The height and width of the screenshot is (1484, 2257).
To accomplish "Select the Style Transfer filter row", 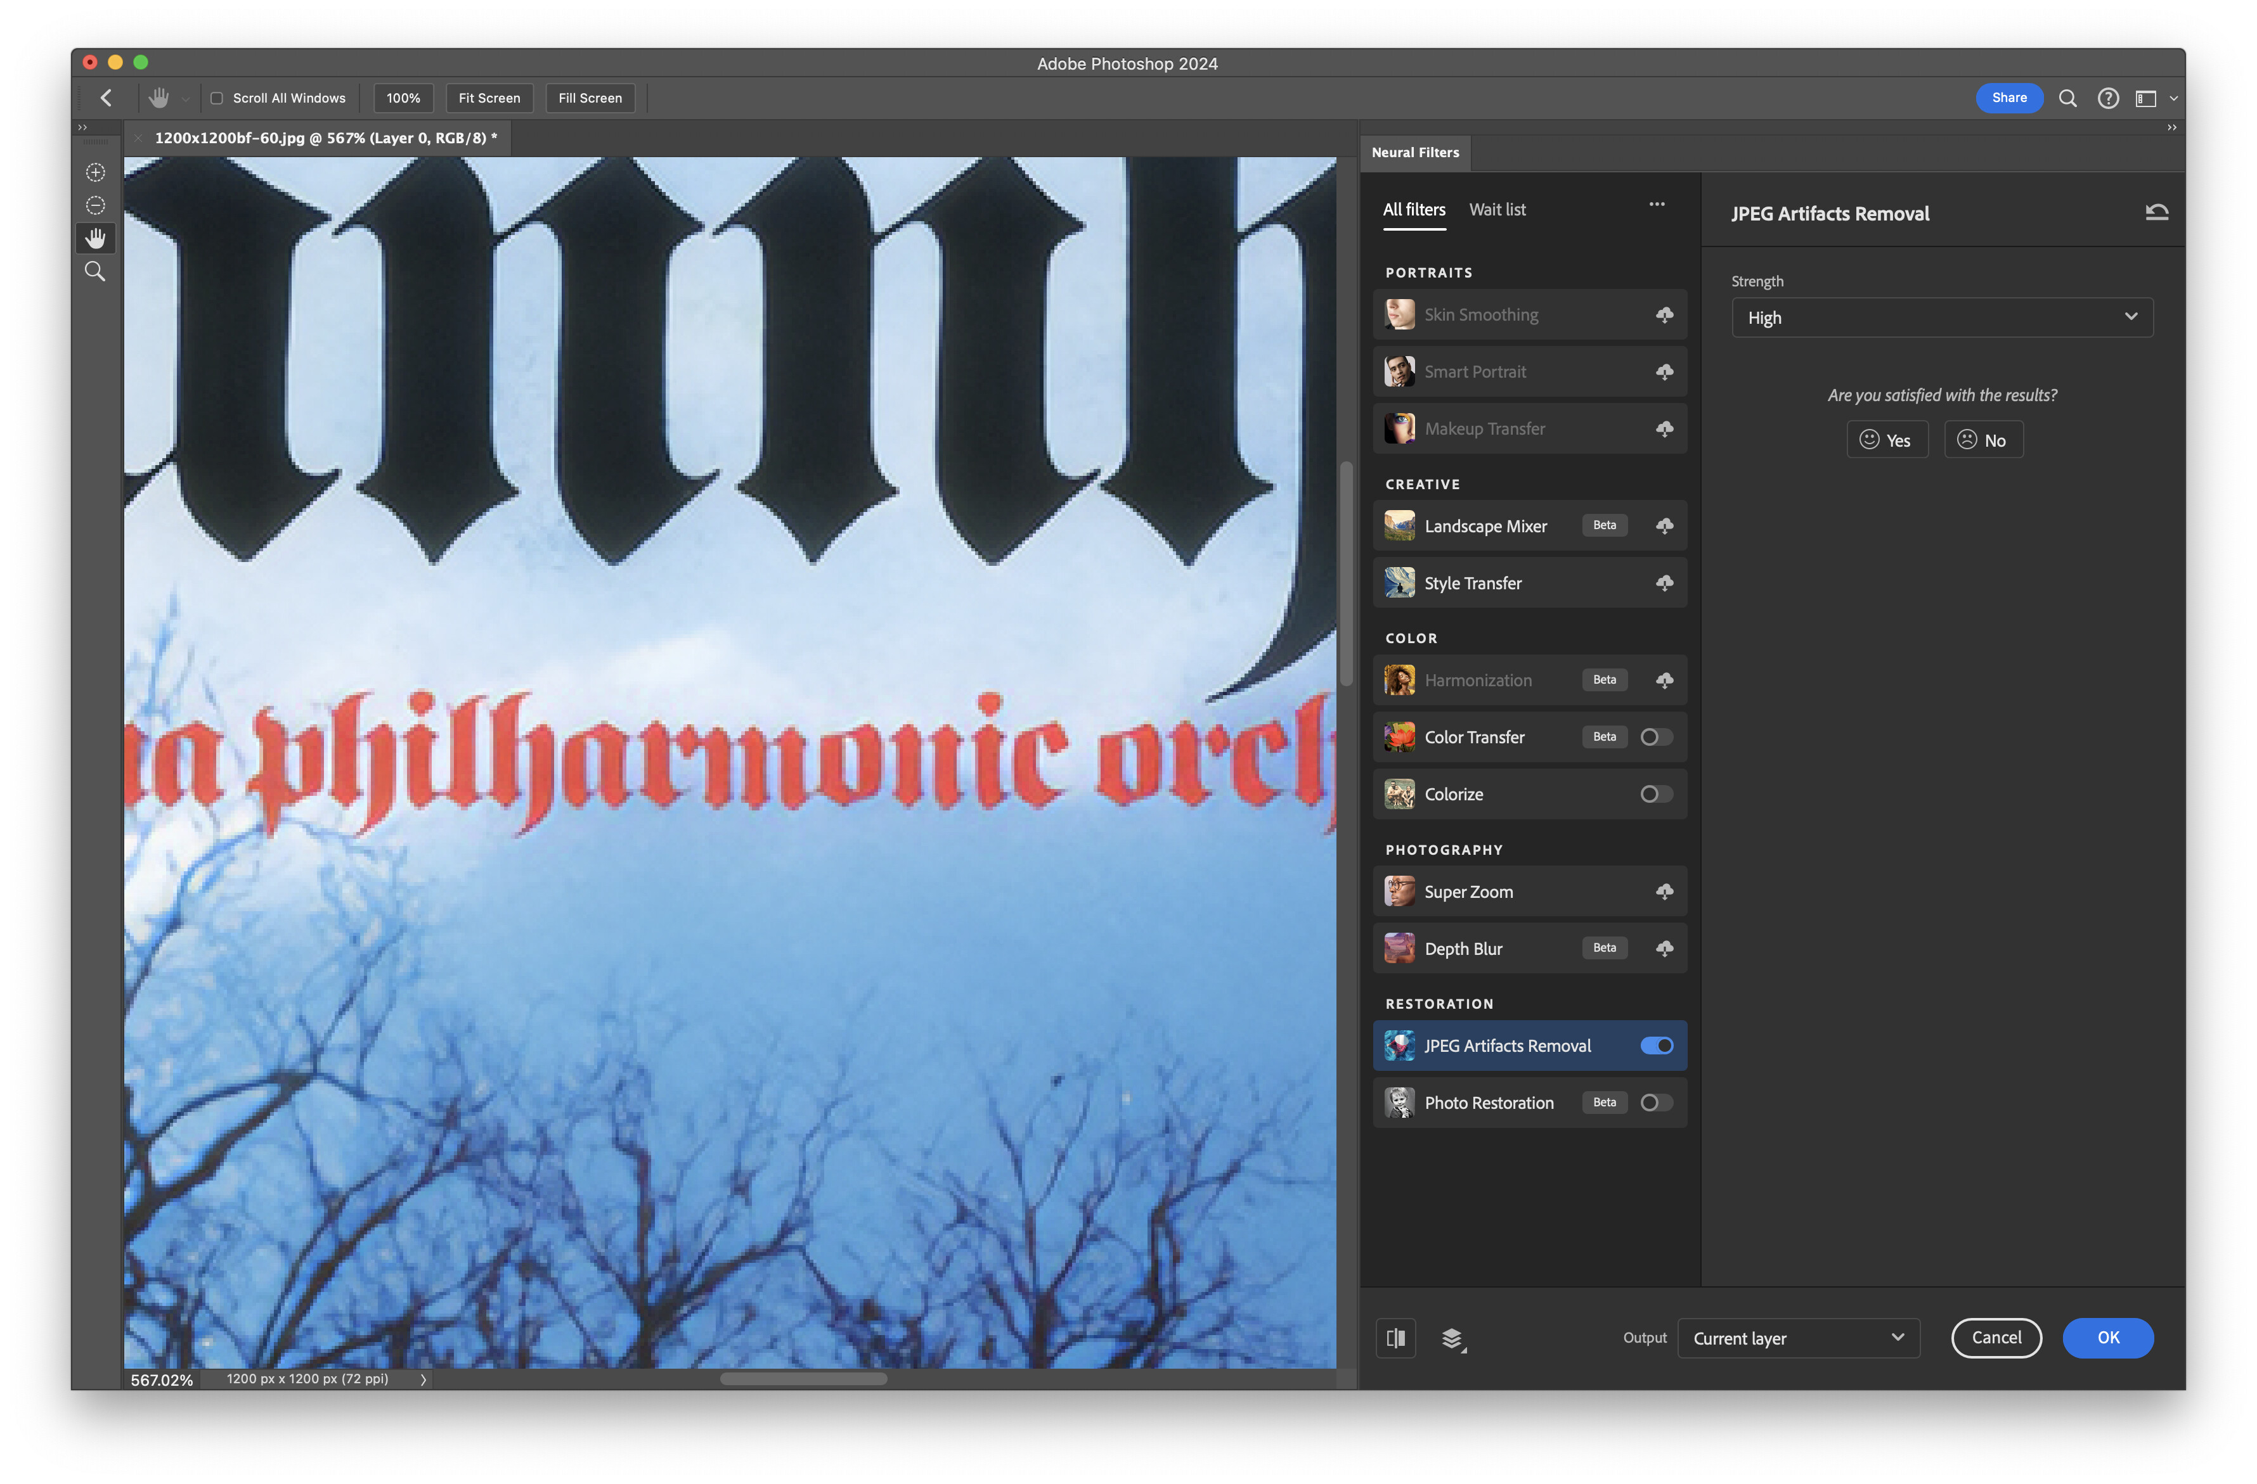I will coord(1529,583).
